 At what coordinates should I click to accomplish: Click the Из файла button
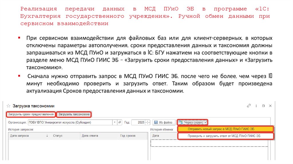[164, 122]
